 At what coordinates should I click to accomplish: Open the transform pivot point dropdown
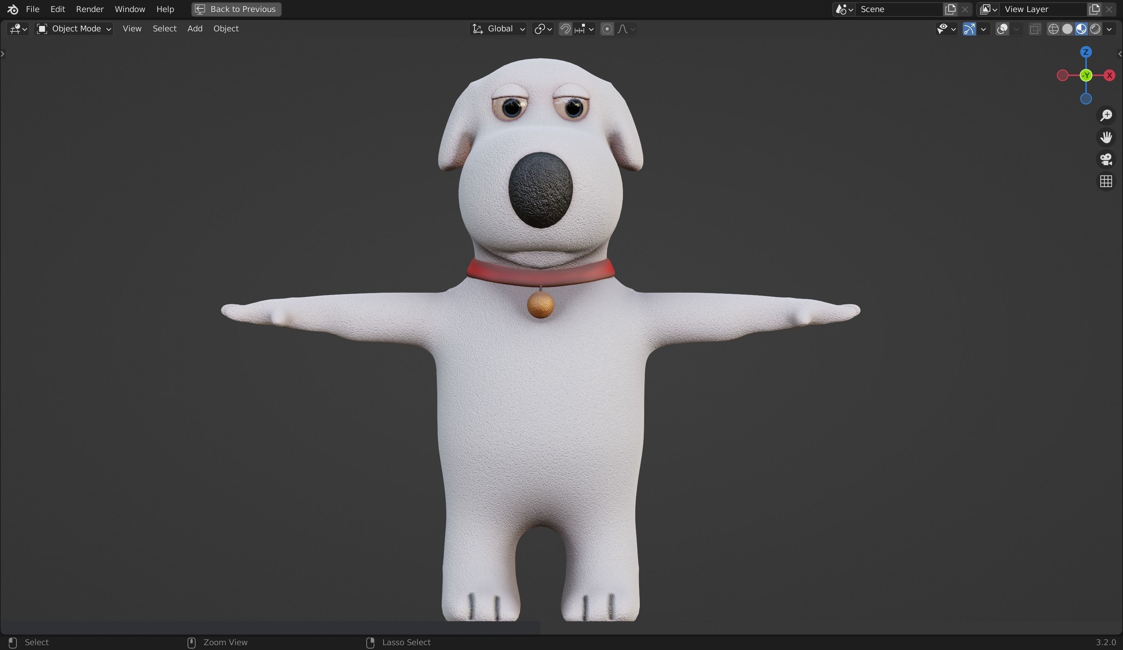(x=543, y=29)
